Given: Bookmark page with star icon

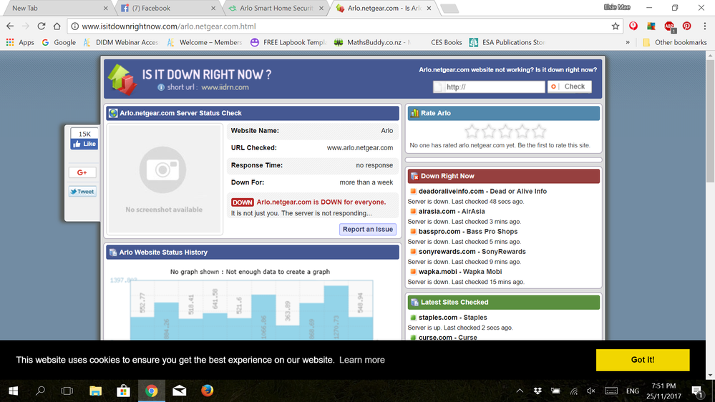Looking at the screenshot, I should pos(615,26).
